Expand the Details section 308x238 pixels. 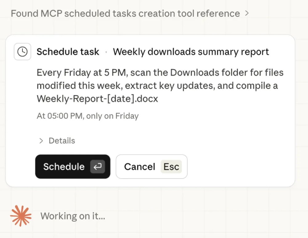point(62,141)
